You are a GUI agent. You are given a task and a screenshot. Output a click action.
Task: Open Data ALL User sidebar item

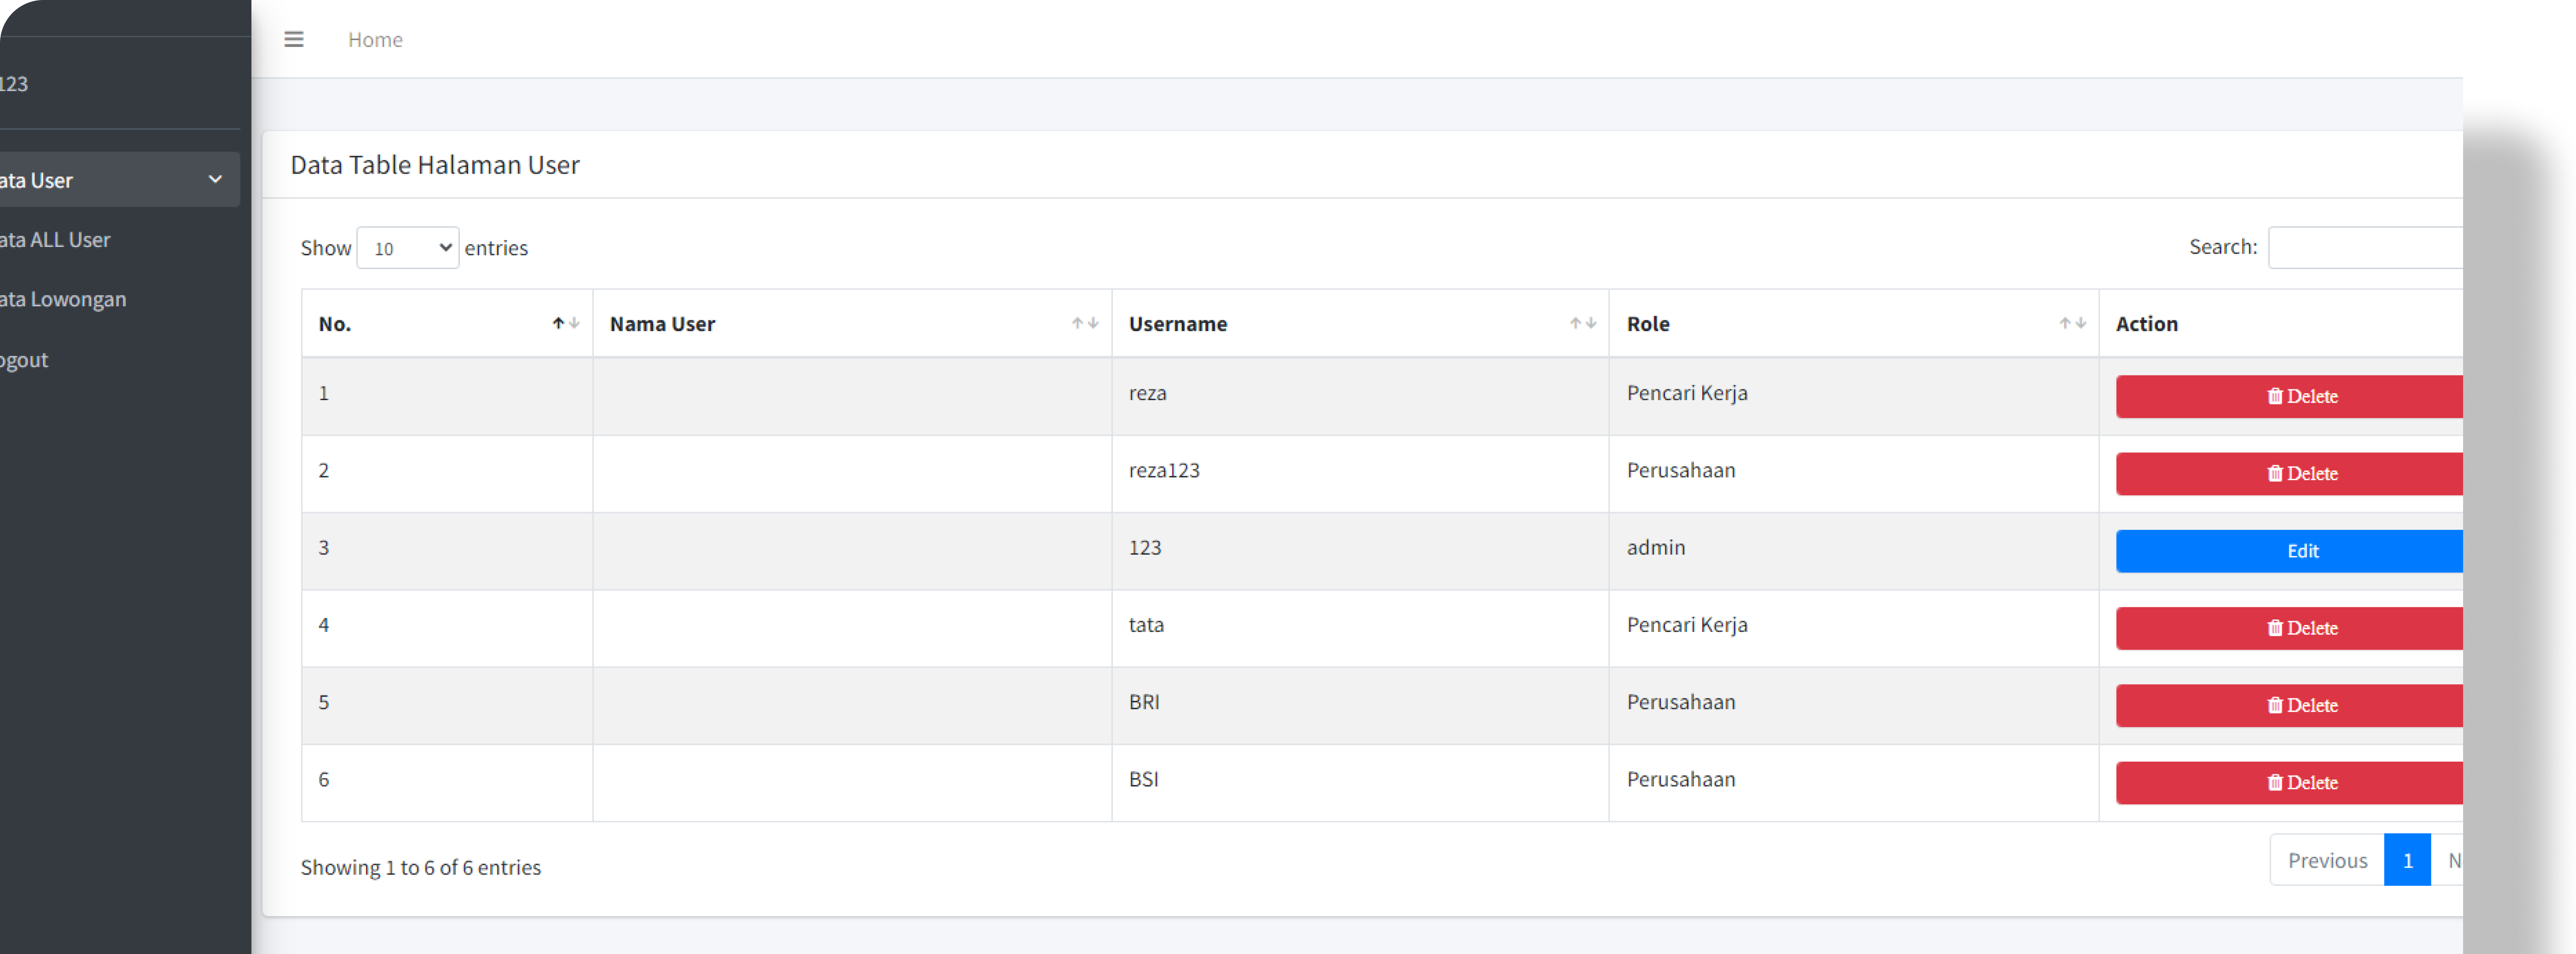[x=55, y=240]
